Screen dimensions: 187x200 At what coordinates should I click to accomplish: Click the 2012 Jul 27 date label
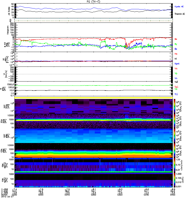pyautogui.click(x=7, y=196)
